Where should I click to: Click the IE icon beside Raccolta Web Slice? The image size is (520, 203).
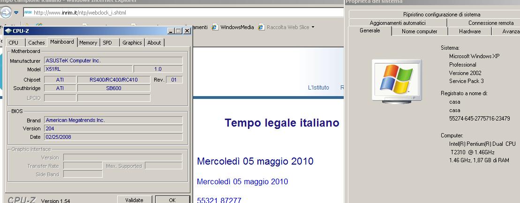(261, 27)
